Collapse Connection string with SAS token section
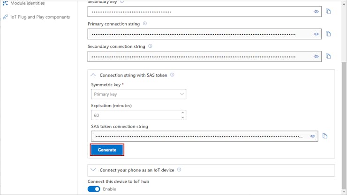The image size is (347, 195). 93,75
